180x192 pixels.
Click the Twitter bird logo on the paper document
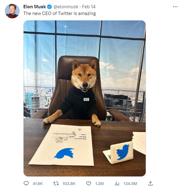(x=64, y=153)
